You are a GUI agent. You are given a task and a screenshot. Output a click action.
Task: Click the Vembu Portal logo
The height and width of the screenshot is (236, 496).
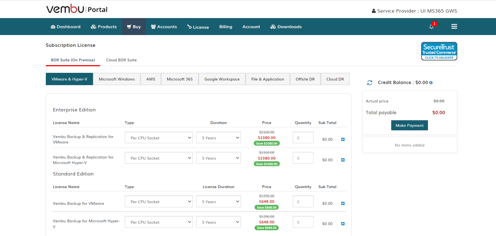point(77,9)
